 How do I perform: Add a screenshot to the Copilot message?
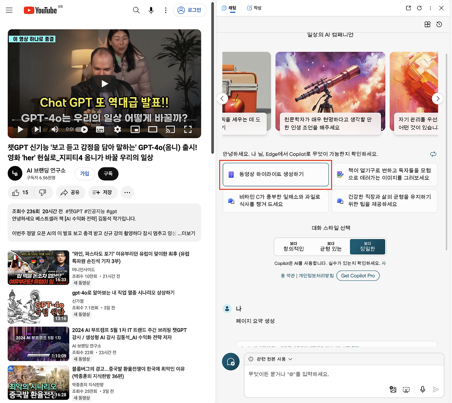point(406,389)
